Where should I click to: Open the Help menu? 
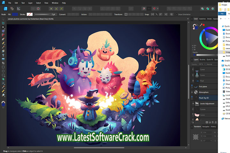[x=64, y=3]
